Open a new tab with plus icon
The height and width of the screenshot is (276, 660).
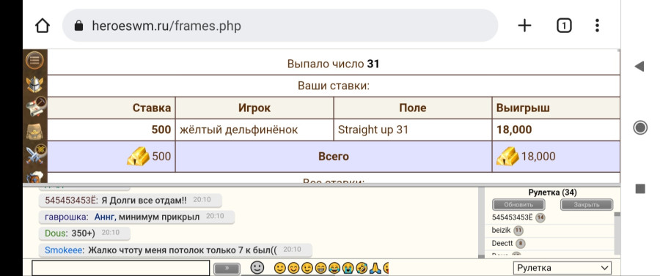524,26
